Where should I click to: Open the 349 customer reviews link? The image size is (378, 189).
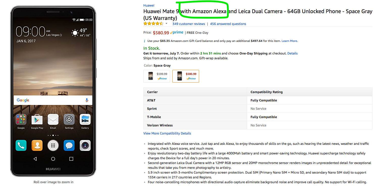tap(189, 24)
